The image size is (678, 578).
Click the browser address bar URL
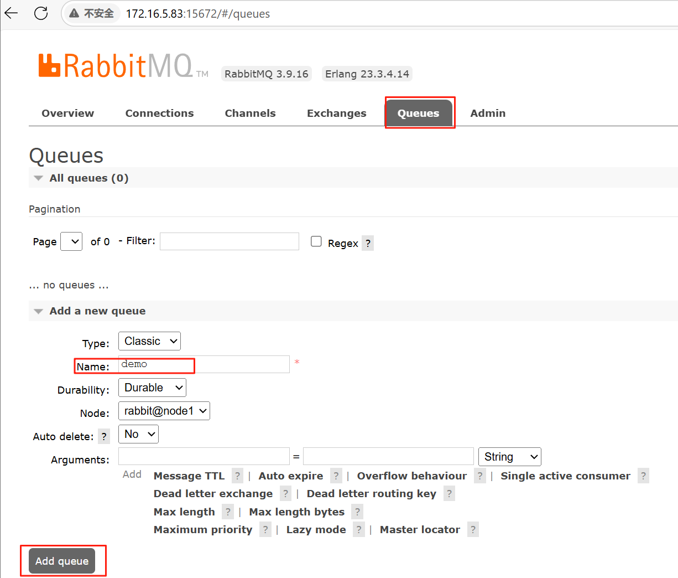coord(198,14)
